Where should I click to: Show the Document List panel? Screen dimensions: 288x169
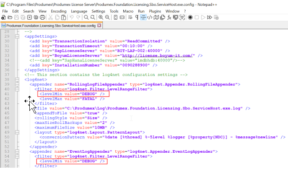[163, 18]
